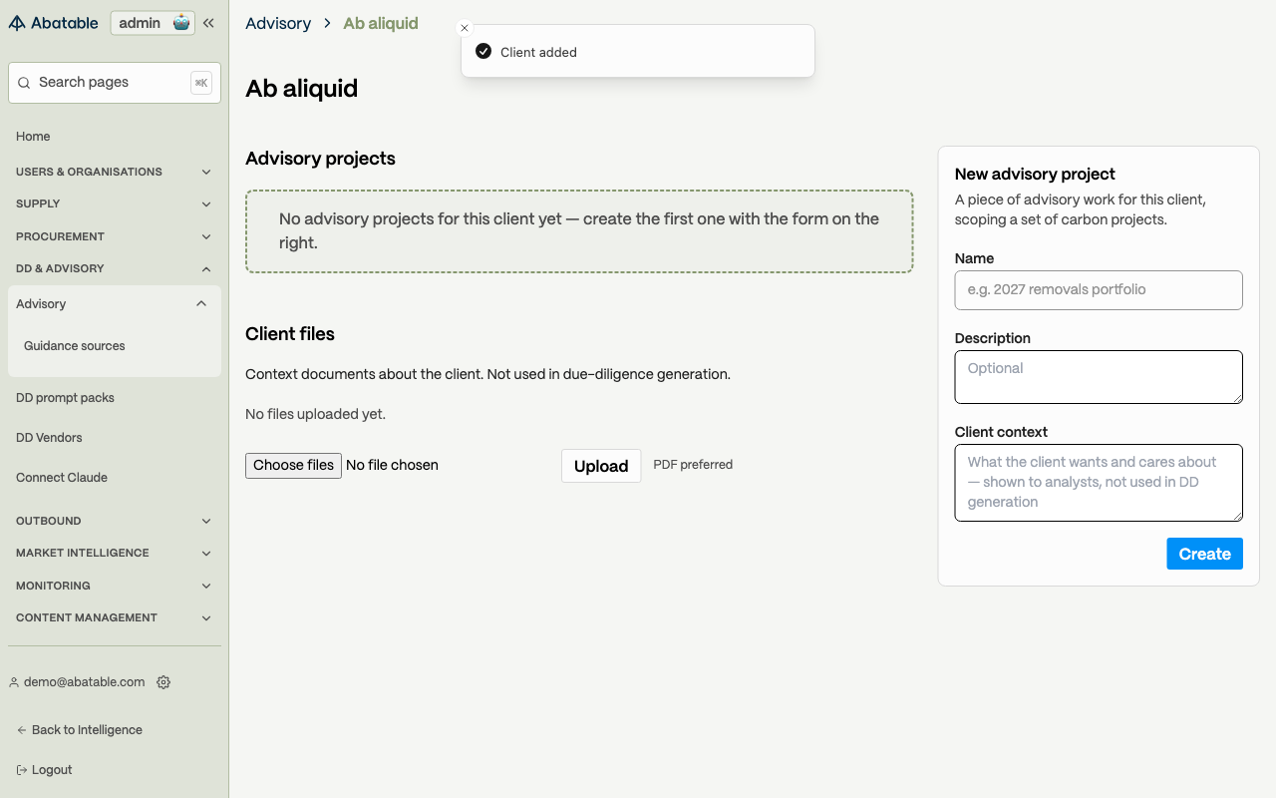Image resolution: width=1276 pixels, height=798 pixels.
Task: Open DD prompt packs page
Action: [66, 398]
